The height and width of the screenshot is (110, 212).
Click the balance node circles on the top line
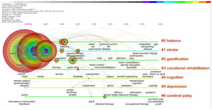pos(63,42)
